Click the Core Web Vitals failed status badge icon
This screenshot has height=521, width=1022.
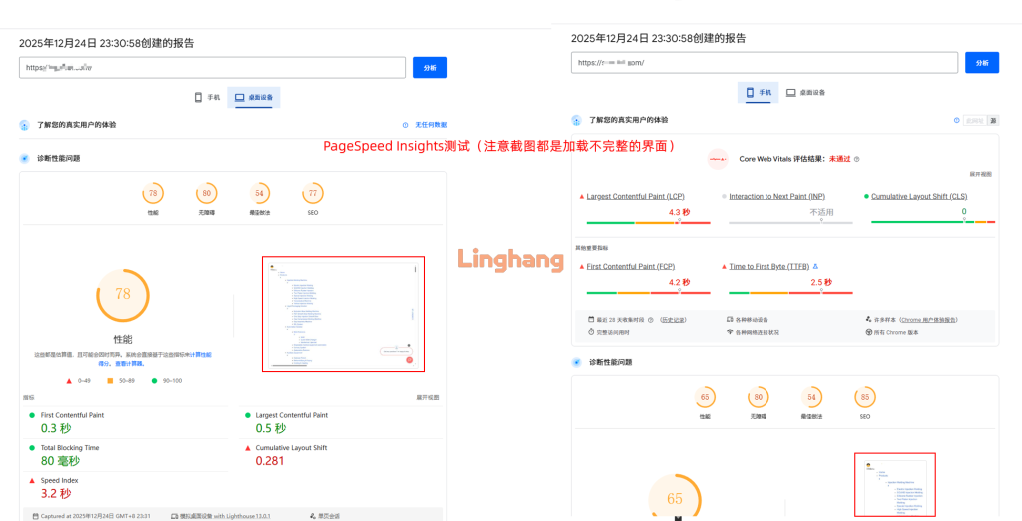pos(718,159)
